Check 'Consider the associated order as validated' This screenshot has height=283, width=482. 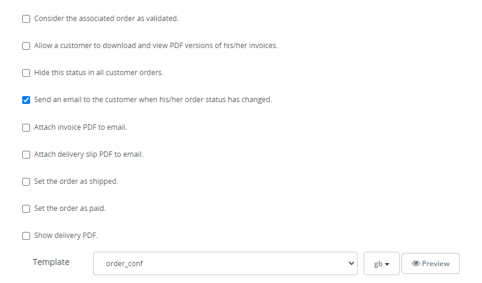[26, 19]
